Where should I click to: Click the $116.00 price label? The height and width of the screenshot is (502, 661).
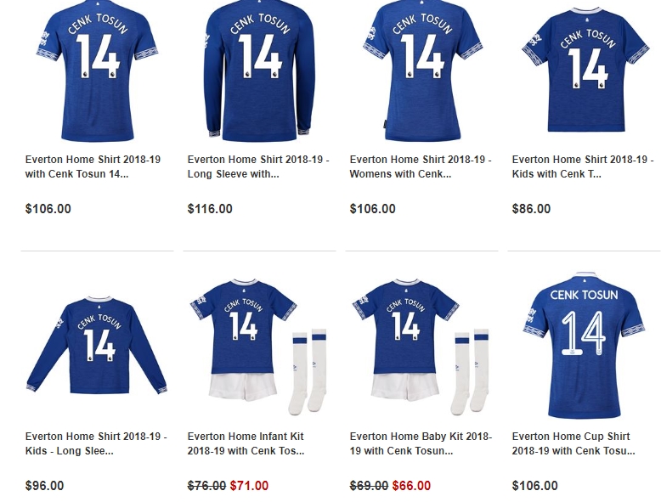(210, 209)
